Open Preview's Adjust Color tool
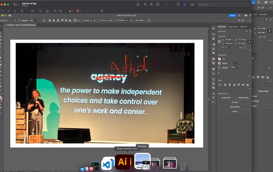This screenshot has width=273, height=172. tap(55, 11)
